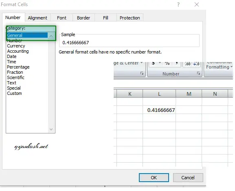This screenshot has width=235, height=191.
Task: Open Number group dialog launcher
Action: point(198,73)
